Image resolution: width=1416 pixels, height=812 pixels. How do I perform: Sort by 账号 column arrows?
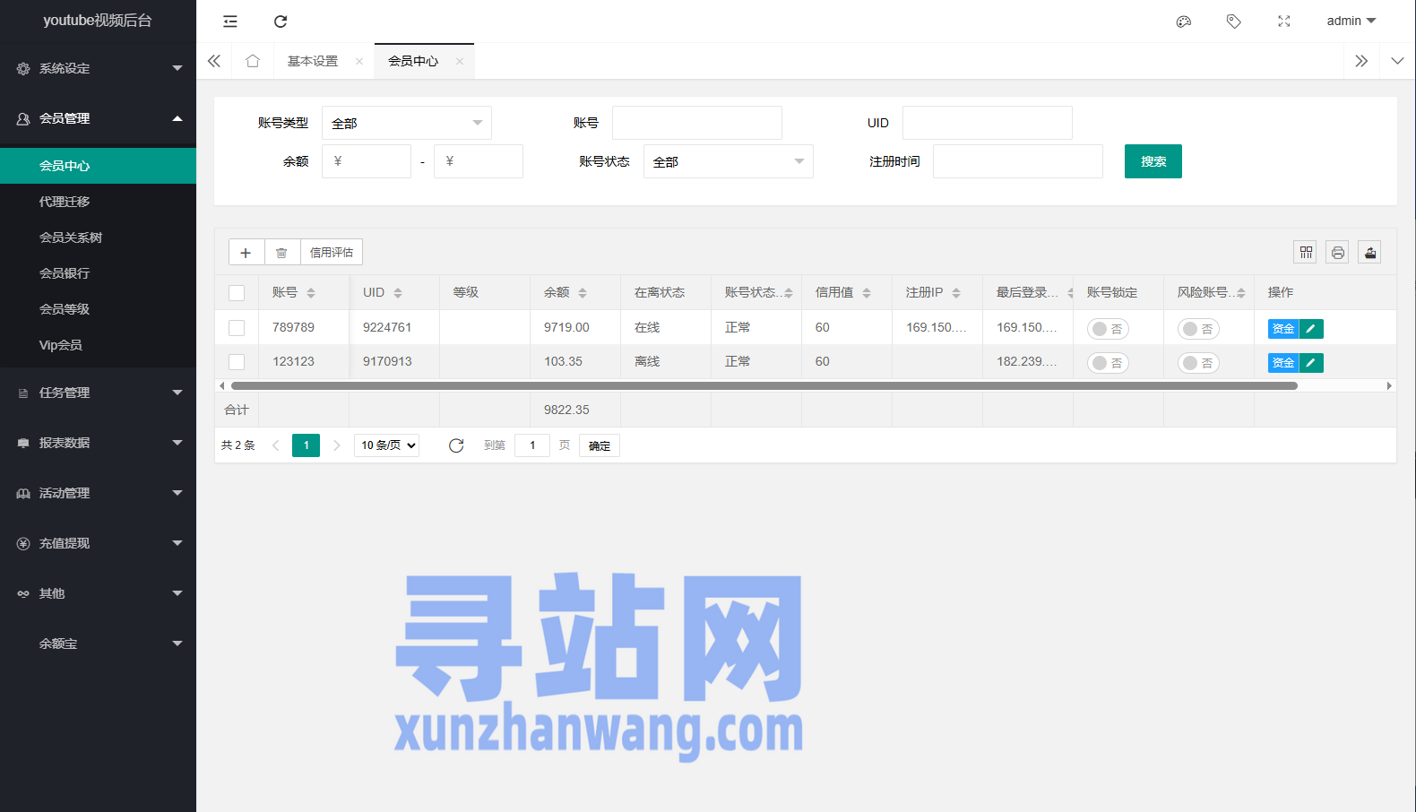311,293
